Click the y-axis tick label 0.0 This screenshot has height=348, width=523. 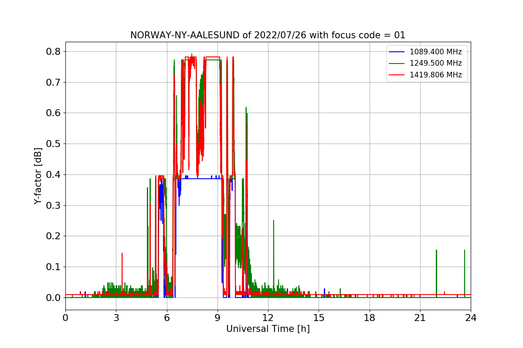click(x=53, y=298)
